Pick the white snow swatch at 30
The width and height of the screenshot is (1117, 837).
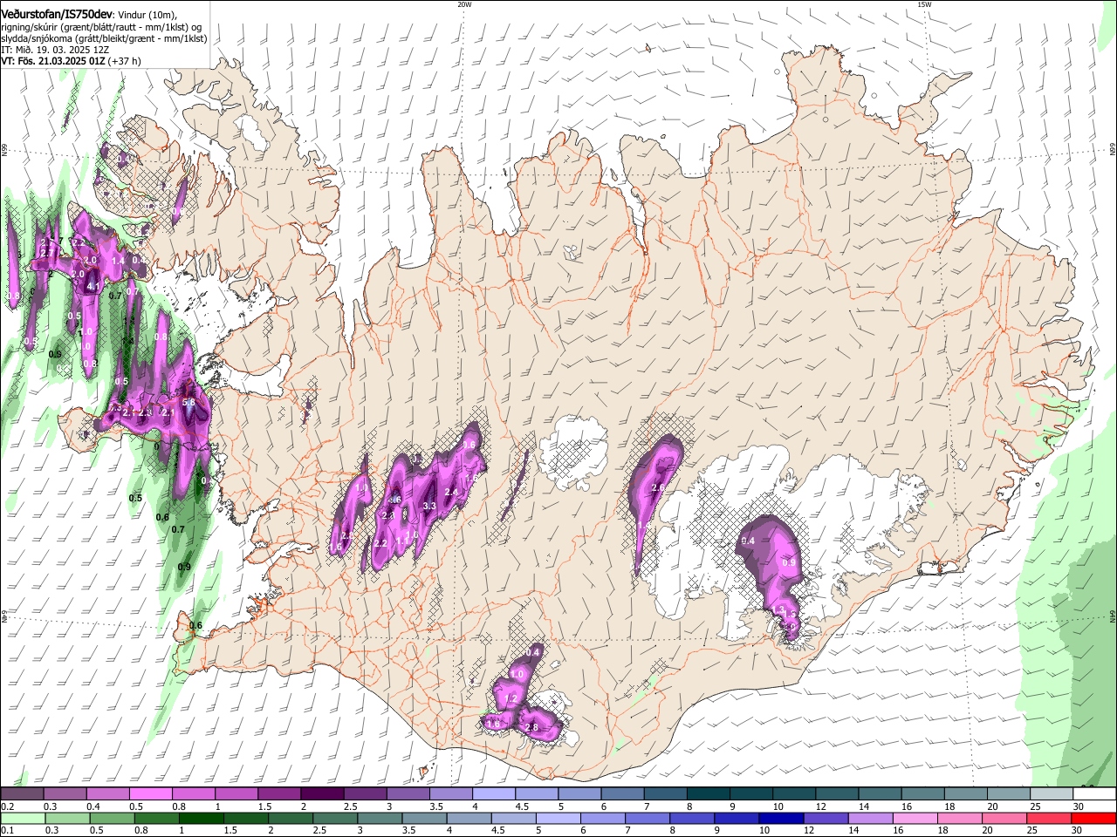tap(1094, 794)
